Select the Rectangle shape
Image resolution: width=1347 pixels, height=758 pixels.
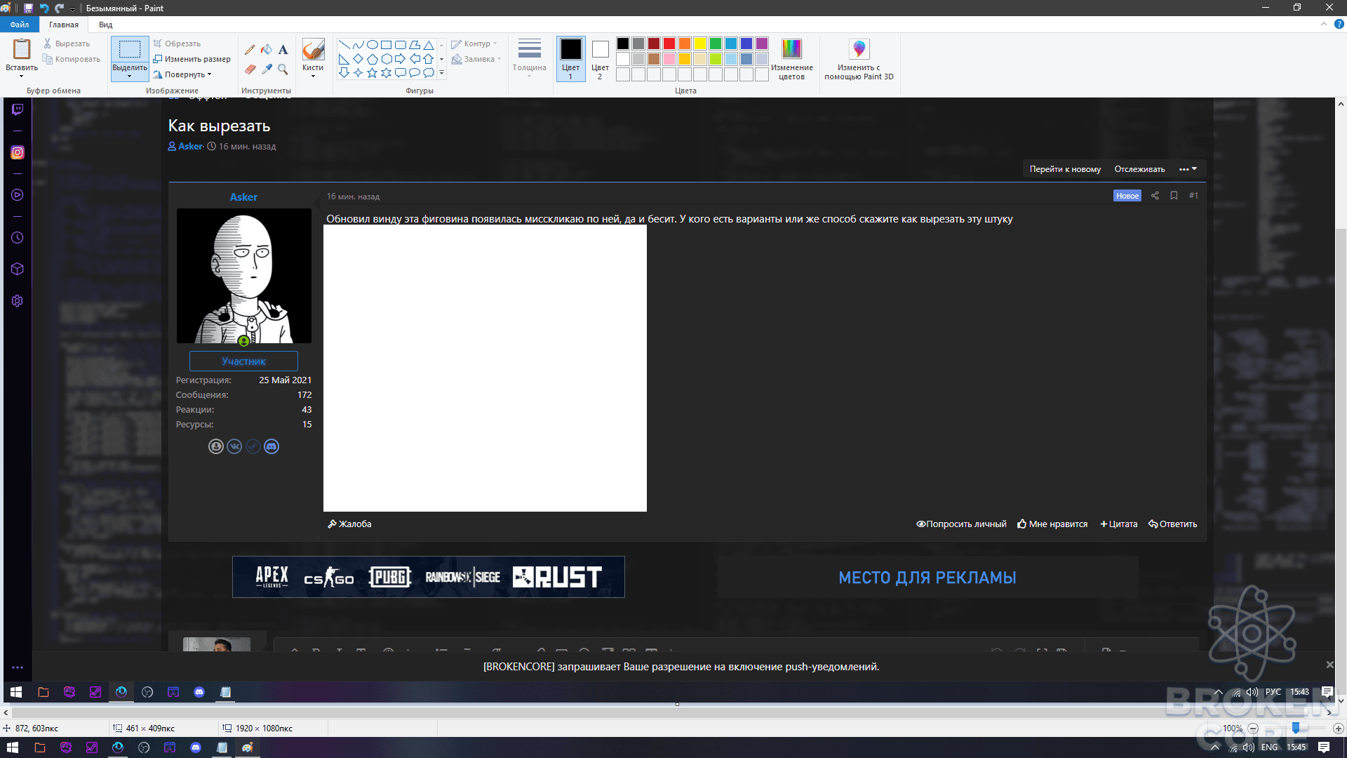pos(386,45)
